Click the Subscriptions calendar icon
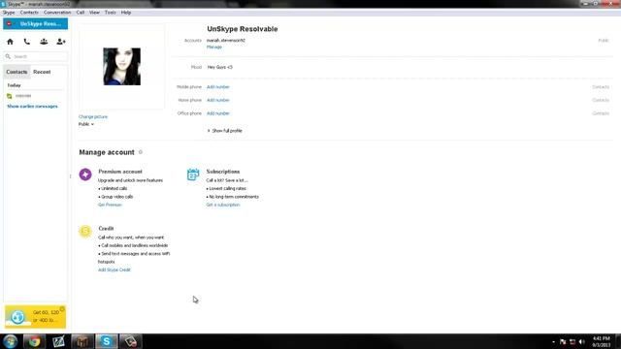 coord(193,174)
